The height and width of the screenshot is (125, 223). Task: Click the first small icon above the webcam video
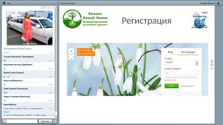[x=42, y=8]
